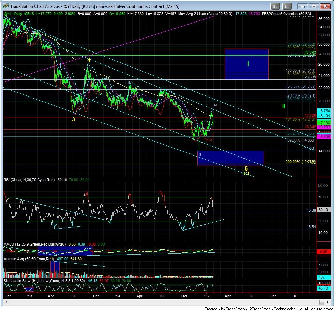The image size is (334, 311).
Task: Select the upper blue target box labeled i
Action: coord(247,64)
